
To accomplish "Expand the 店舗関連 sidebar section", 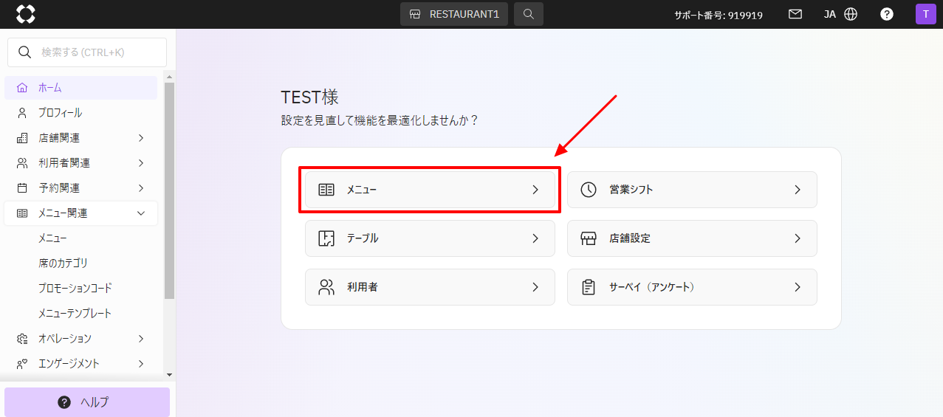I will (x=80, y=138).
